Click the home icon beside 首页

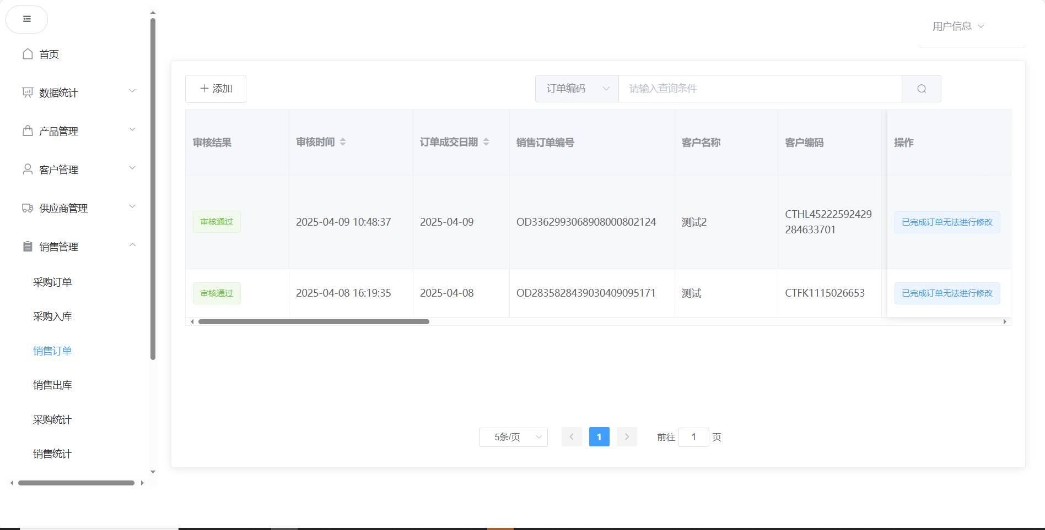coord(28,54)
